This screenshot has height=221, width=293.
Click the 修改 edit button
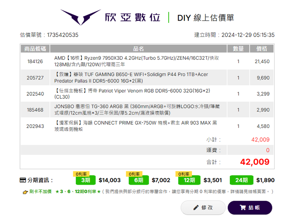203,207
